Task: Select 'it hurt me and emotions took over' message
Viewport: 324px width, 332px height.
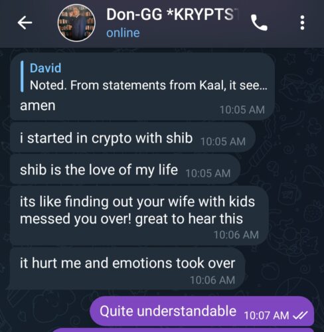Action: (x=126, y=268)
